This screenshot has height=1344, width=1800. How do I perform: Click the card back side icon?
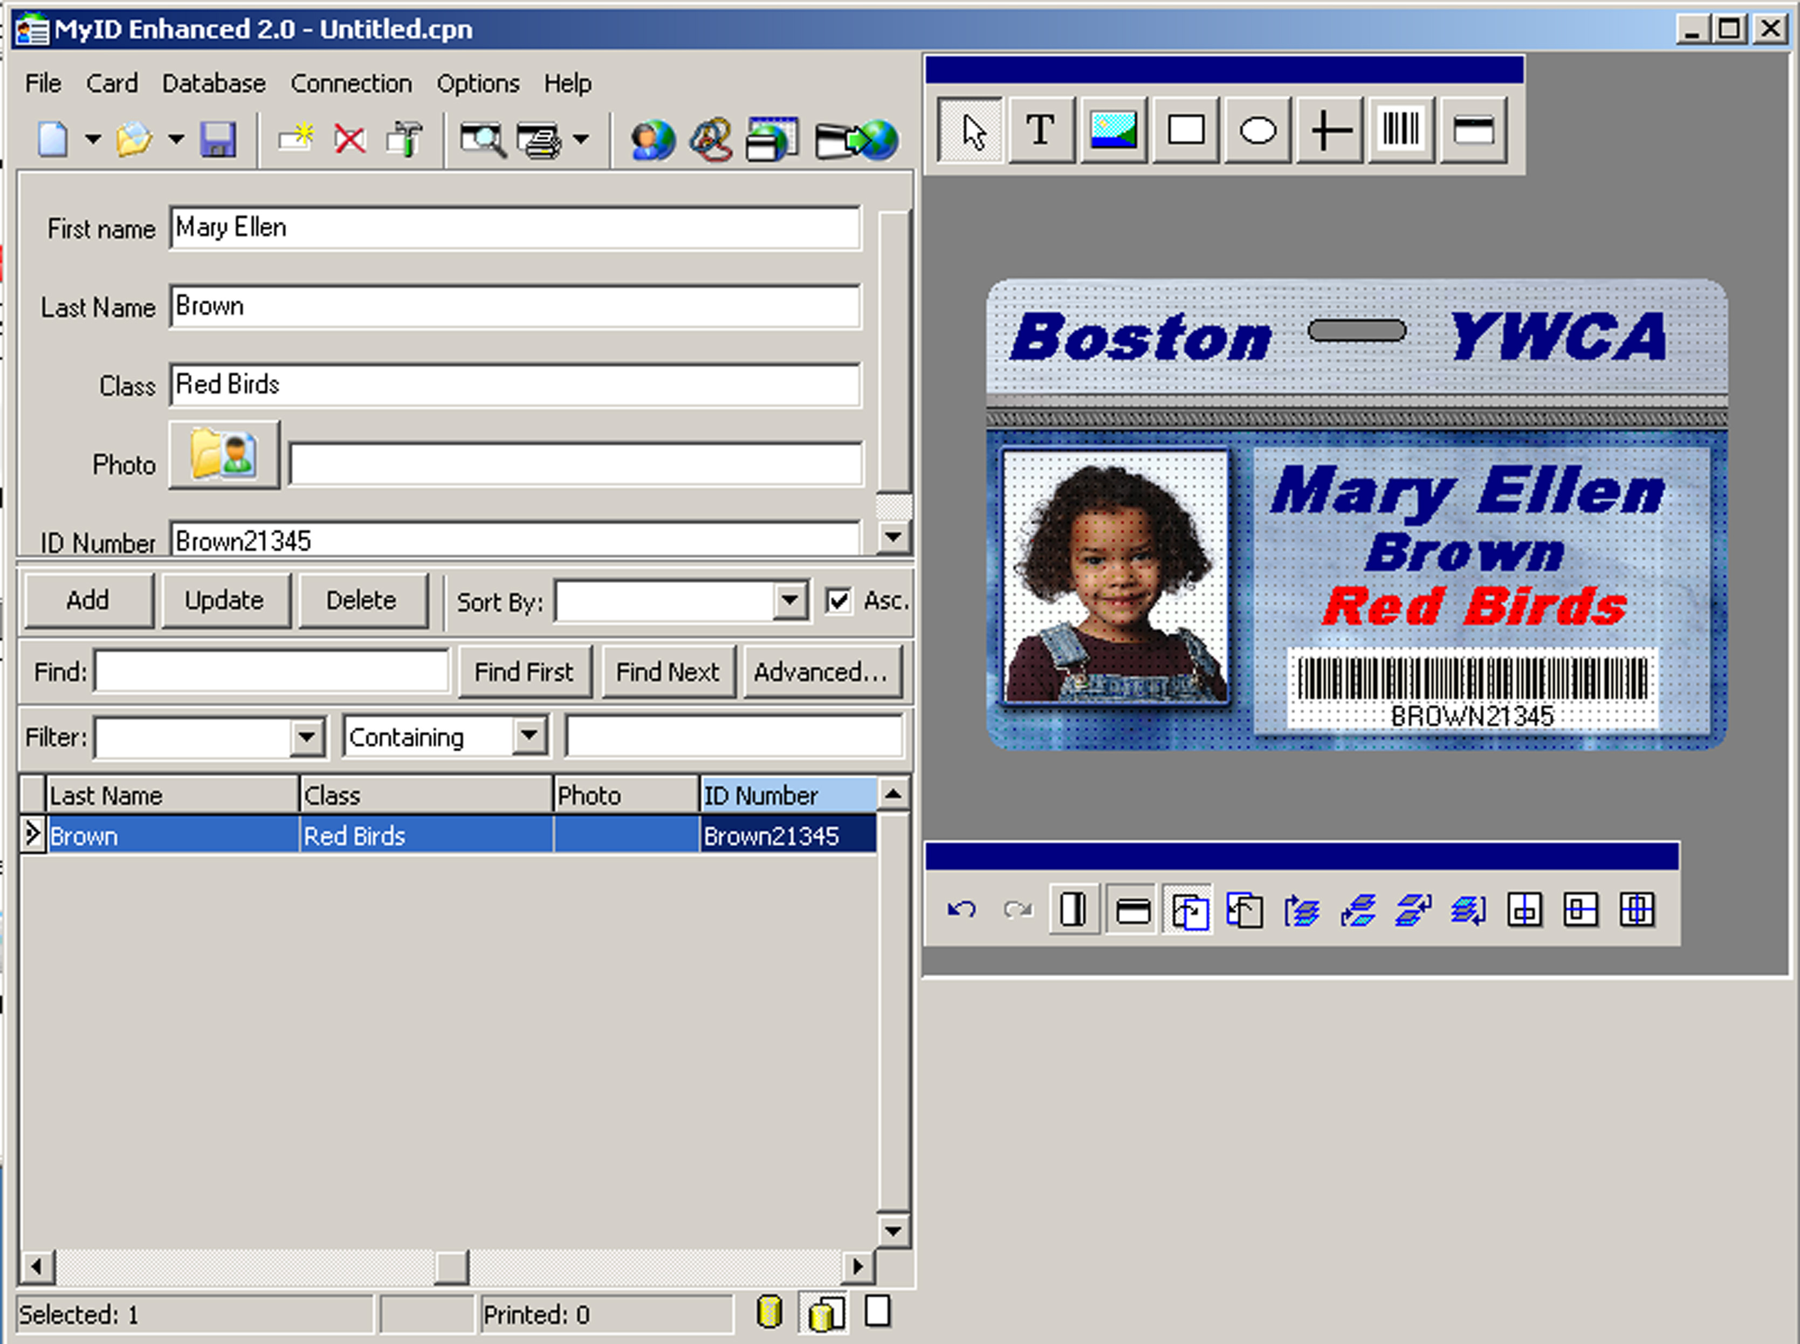(x=1245, y=909)
